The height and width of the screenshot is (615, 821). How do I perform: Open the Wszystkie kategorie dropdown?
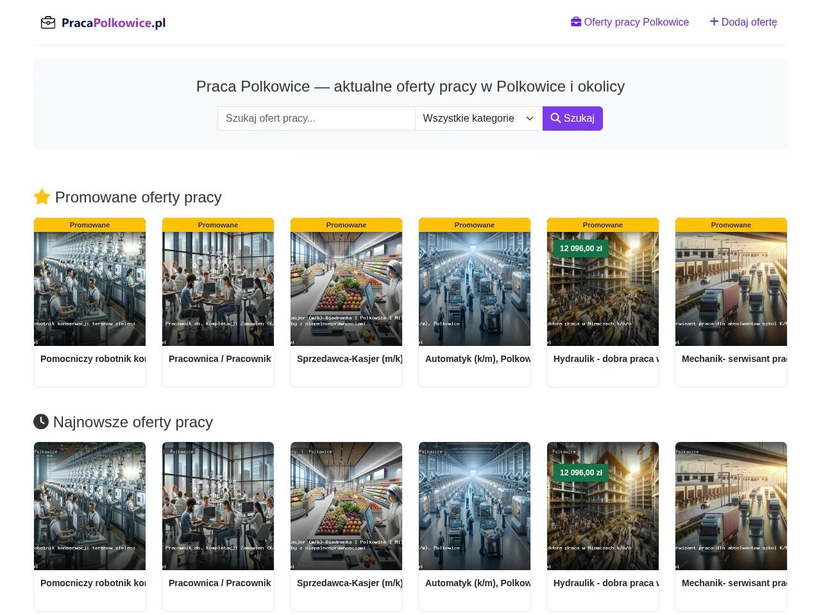(478, 119)
